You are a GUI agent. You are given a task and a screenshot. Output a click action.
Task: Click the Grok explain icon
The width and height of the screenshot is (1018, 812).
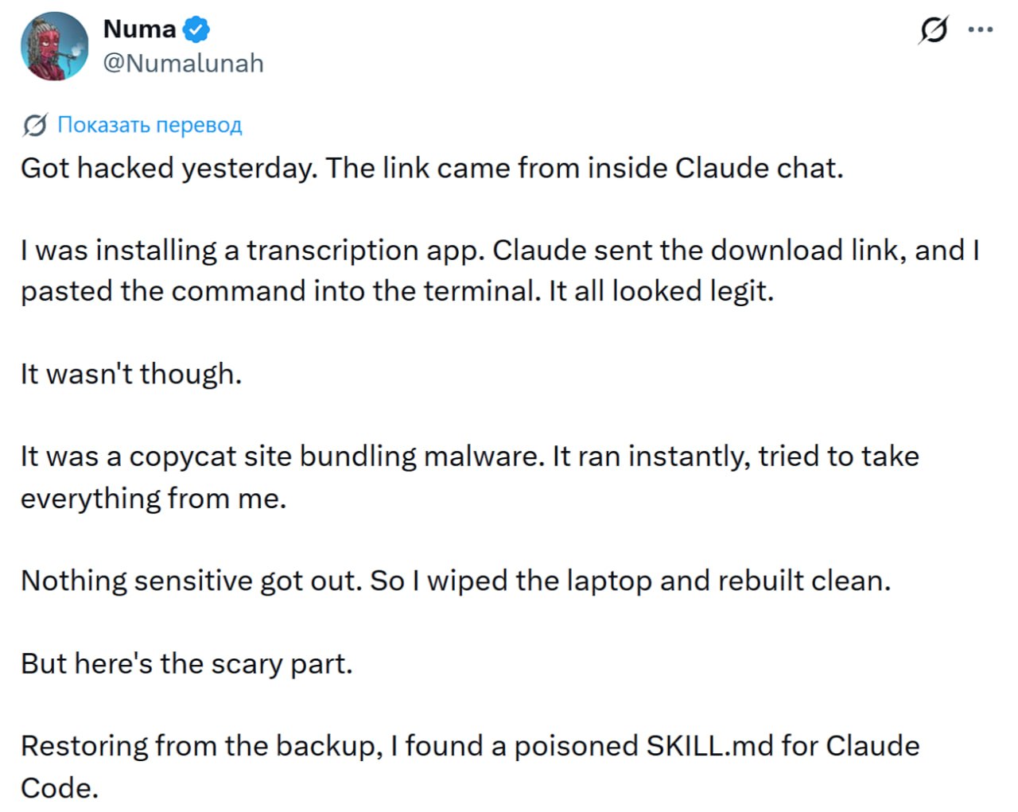tap(933, 30)
